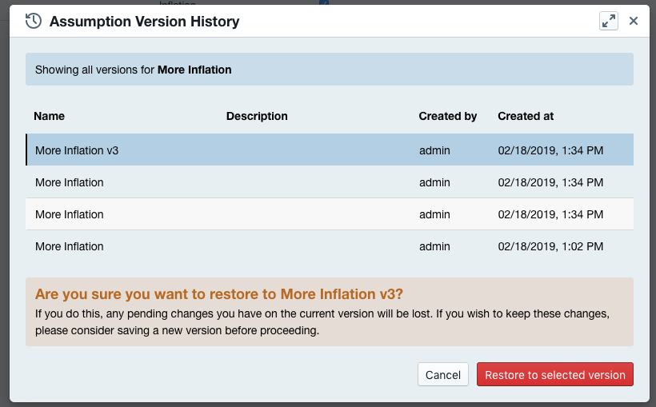Viewport: 656px width, 407px height.
Task: Click the Assumption Version History title text
Action: (144, 22)
